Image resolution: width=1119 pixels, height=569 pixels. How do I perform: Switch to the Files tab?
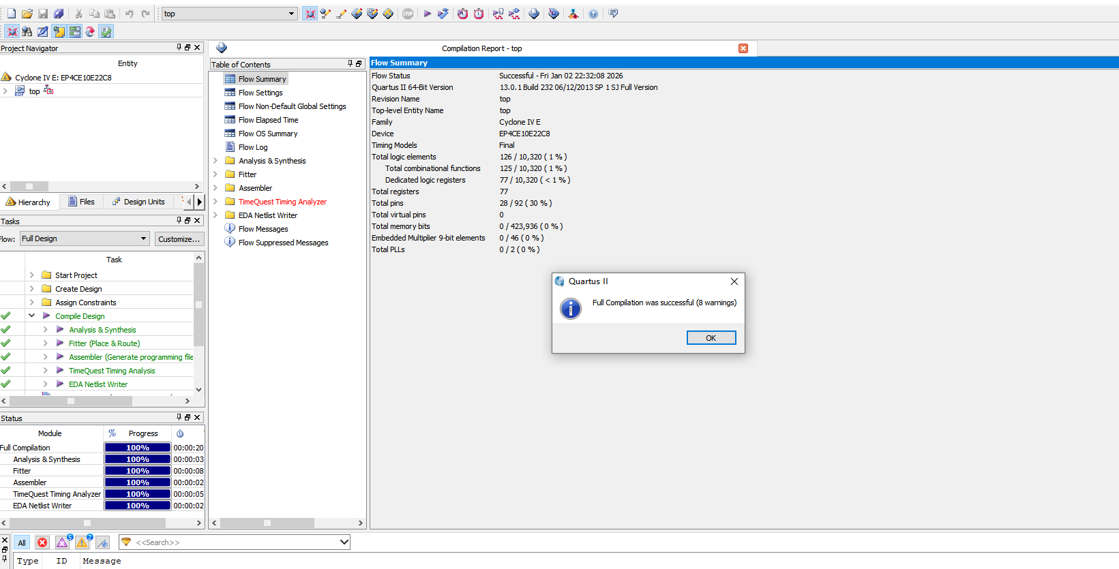point(81,202)
